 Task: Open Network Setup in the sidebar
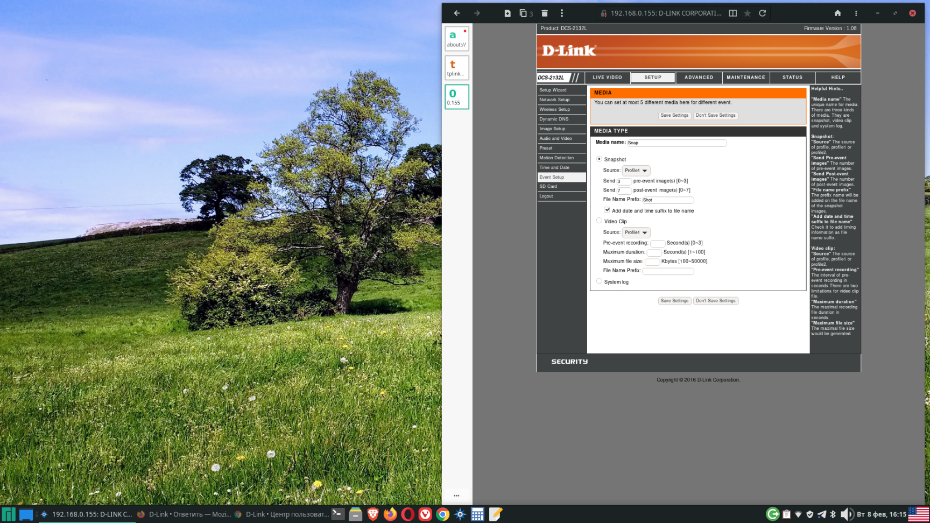pyautogui.click(x=561, y=100)
